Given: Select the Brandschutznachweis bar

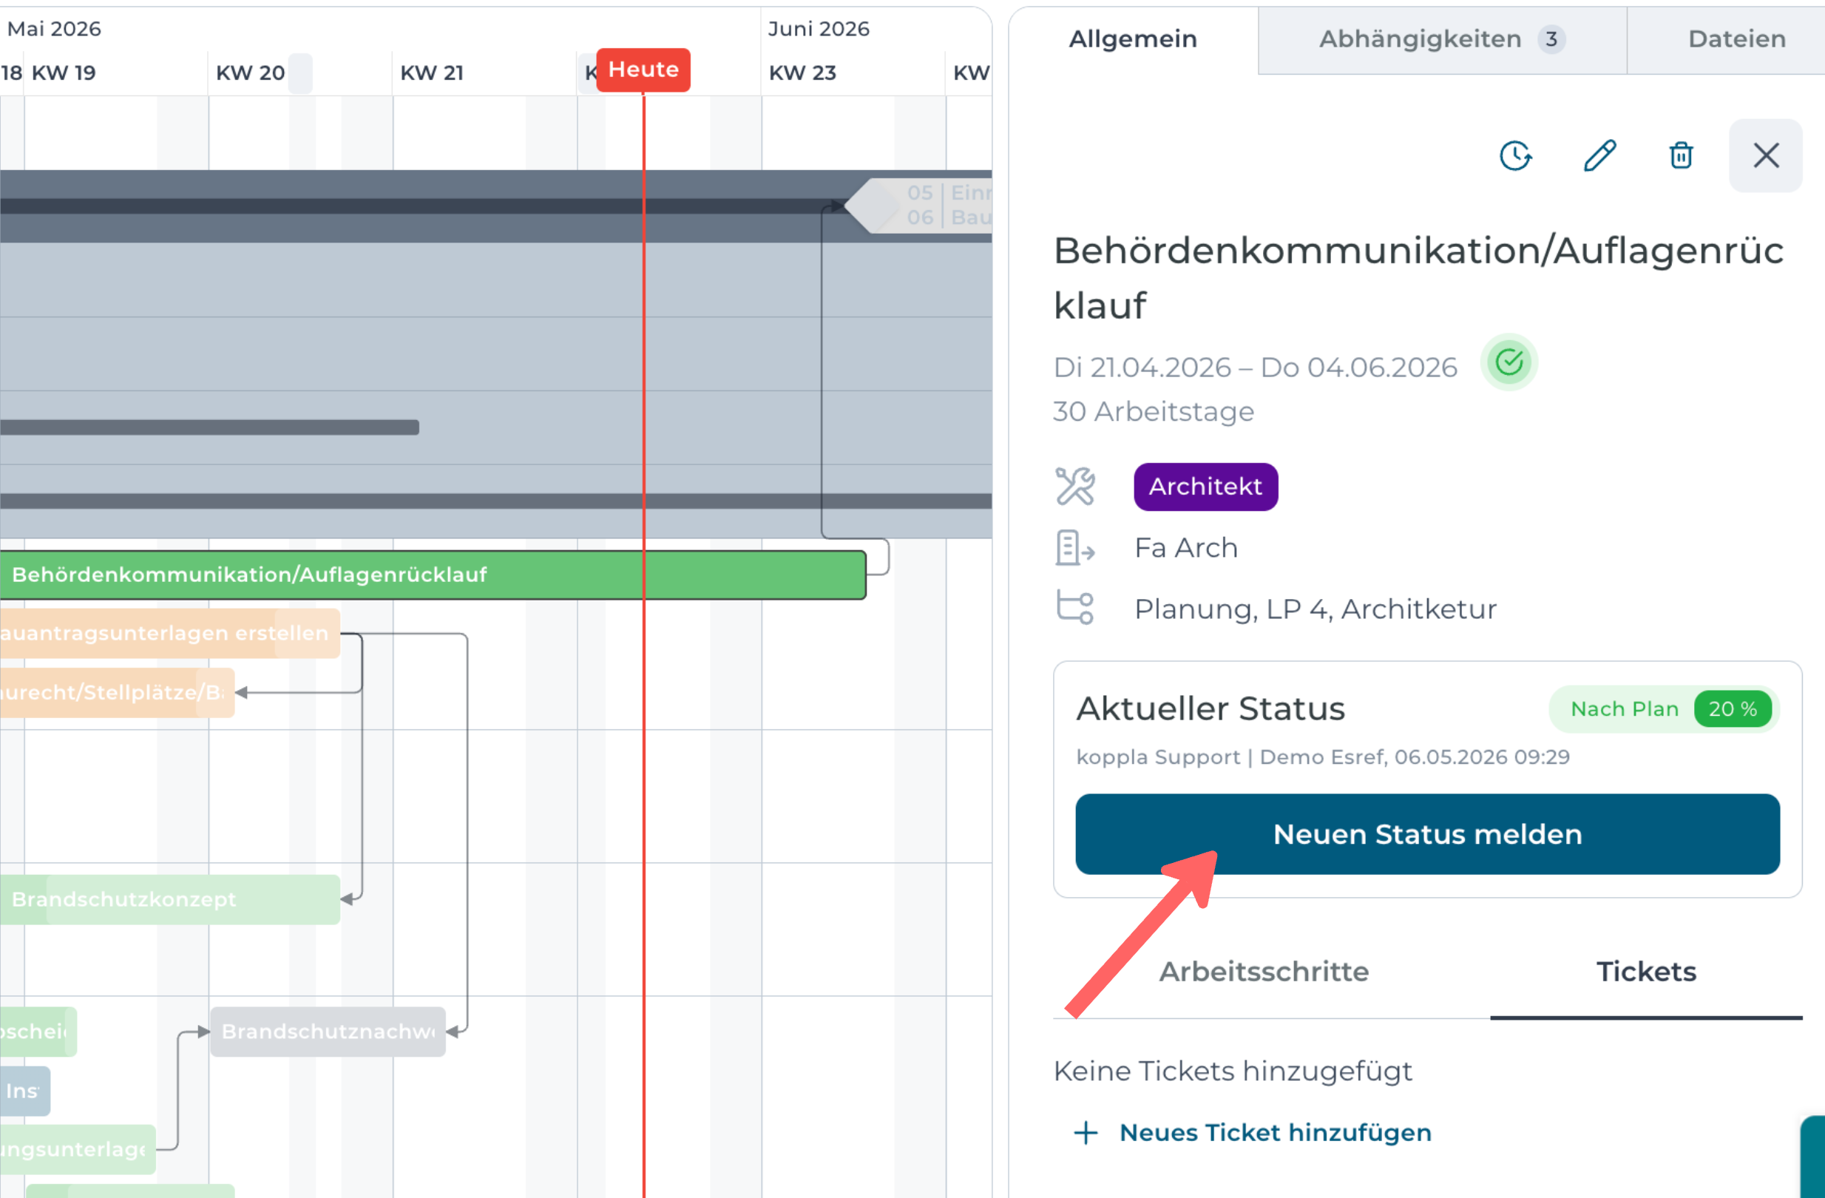Looking at the screenshot, I should tap(328, 1032).
